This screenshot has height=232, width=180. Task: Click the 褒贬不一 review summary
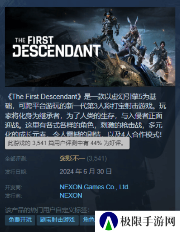click(72, 159)
